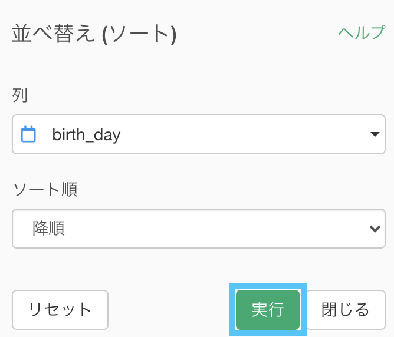Click the calendar date-type icon beside birth_day
This screenshot has height=337, width=394.
[x=28, y=134]
